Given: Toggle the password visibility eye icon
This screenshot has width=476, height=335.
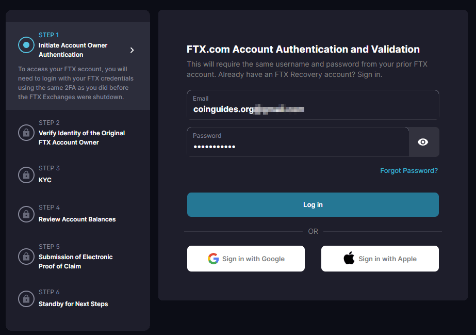Looking at the screenshot, I should (423, 142).
